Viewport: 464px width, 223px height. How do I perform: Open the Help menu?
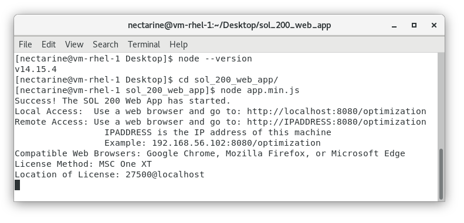(x=178, y=44)
